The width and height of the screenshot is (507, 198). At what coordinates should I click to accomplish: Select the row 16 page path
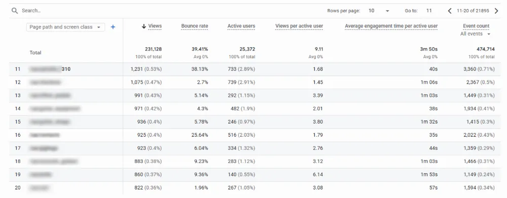45,135
